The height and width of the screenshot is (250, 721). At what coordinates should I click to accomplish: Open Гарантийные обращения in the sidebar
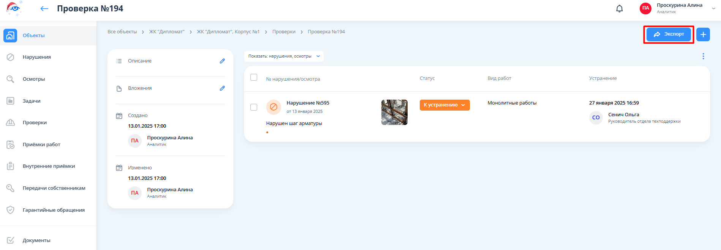coord(54,210)
